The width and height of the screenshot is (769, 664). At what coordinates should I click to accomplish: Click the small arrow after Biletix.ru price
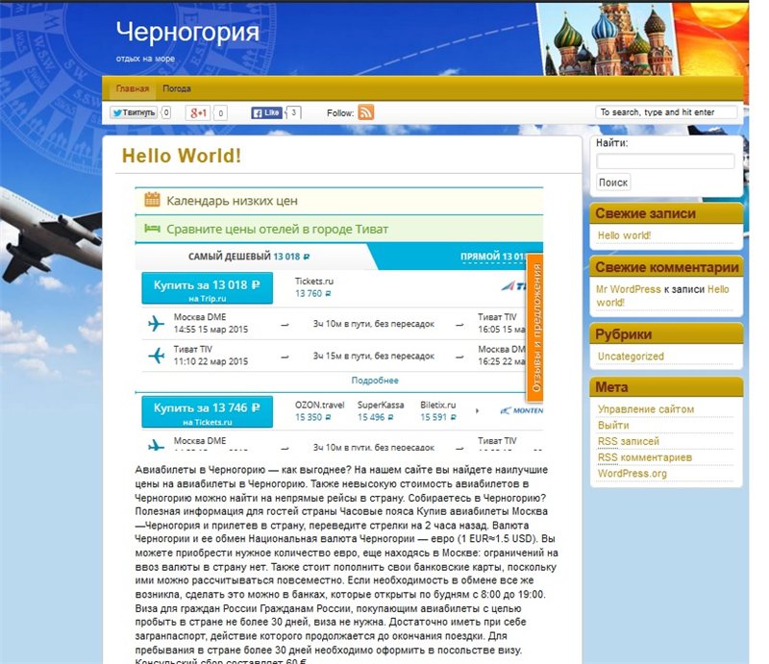[x=477, y=411]
